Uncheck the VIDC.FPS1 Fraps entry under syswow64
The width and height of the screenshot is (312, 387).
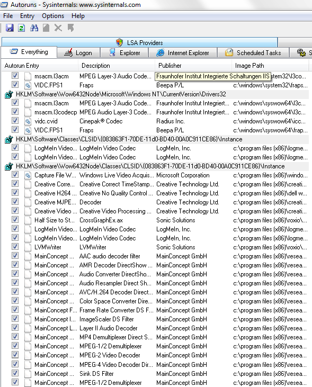point(15,130)
